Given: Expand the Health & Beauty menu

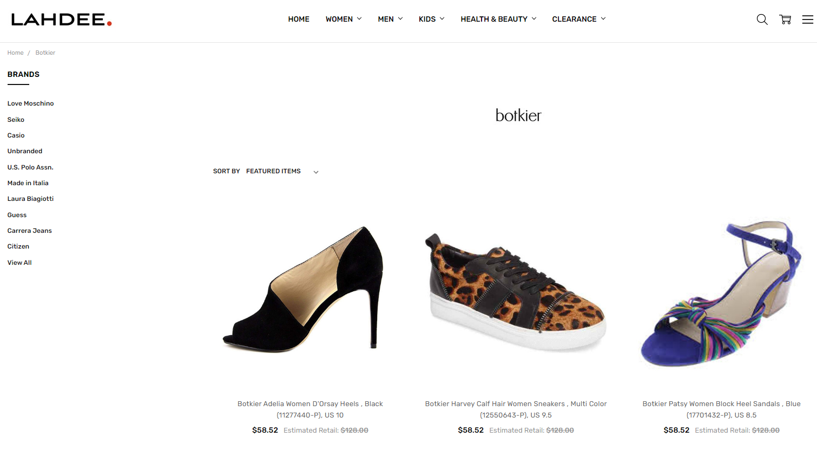Looking at the screenshot, I should click(x=498, y=19).
